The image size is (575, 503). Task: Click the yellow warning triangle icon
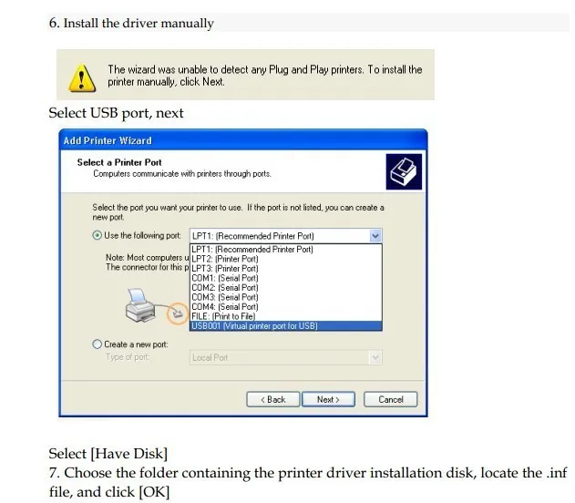tap(82, 77)
